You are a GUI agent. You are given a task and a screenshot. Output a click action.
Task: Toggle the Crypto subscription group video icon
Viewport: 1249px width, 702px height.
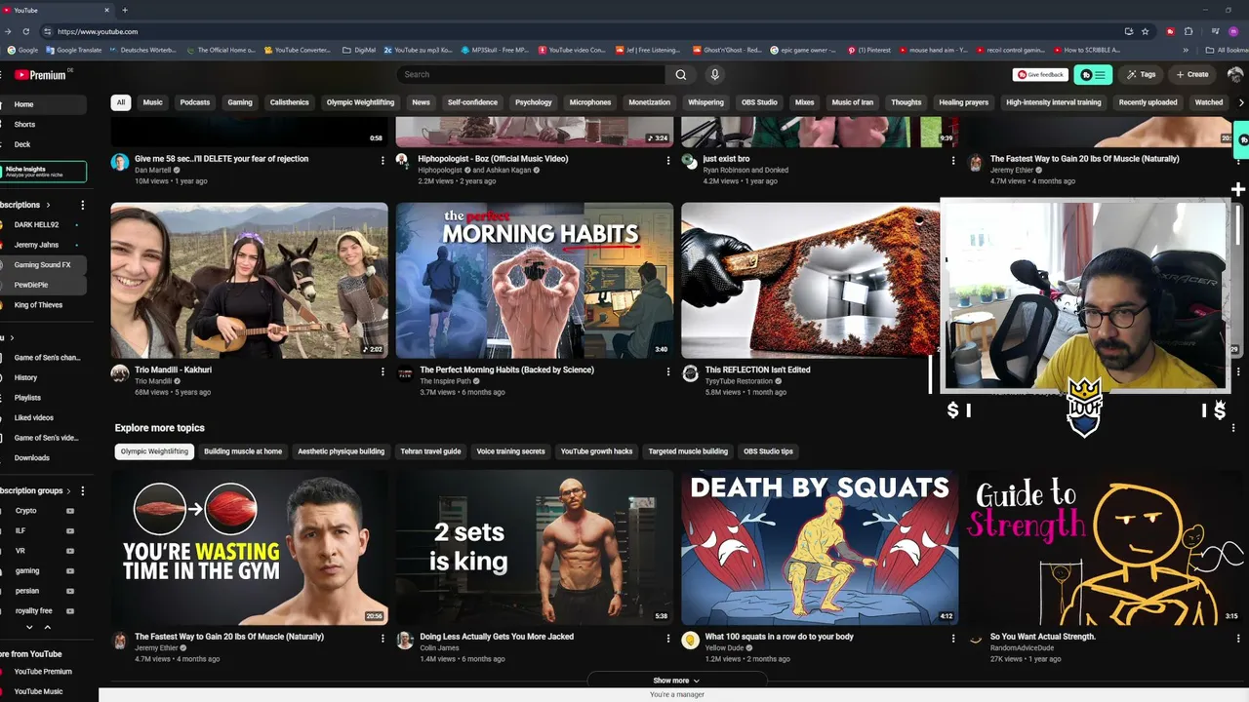pos(70,511)
